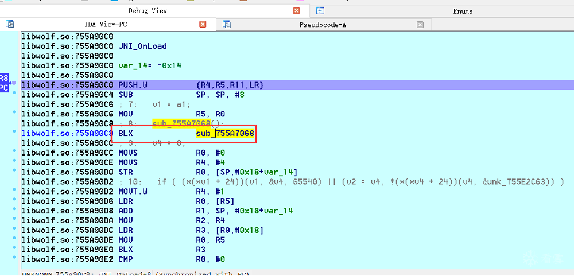Image resolution: width=574 pixels, height=276 pixels.
Task: Click operand R2, R4 of MOV
Action: [211, 220]
